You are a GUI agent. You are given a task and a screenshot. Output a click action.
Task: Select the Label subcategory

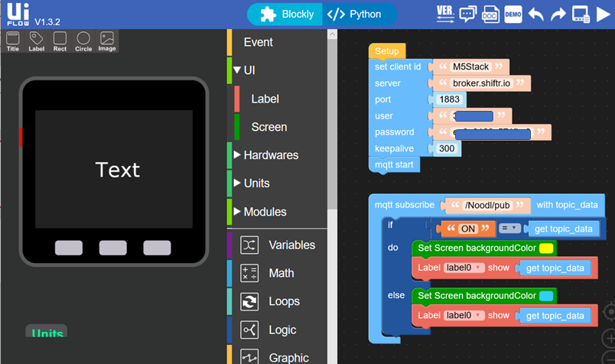click(265, 99)
